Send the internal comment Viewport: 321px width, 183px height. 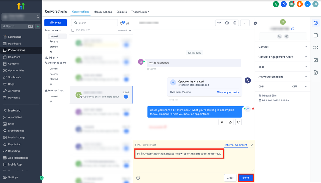[246, 178]
